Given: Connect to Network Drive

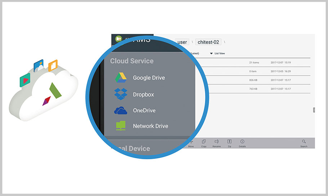Looking at the screenshot, I should 150,126.
